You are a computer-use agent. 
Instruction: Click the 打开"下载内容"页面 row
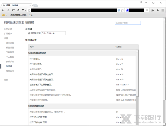[x=82, y=122]
